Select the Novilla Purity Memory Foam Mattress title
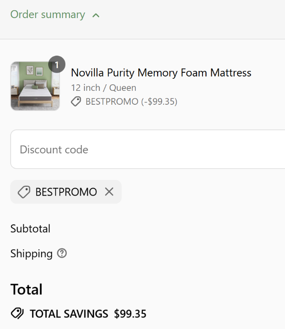Viewport: 285px width, 329px height. click(161, 73)
